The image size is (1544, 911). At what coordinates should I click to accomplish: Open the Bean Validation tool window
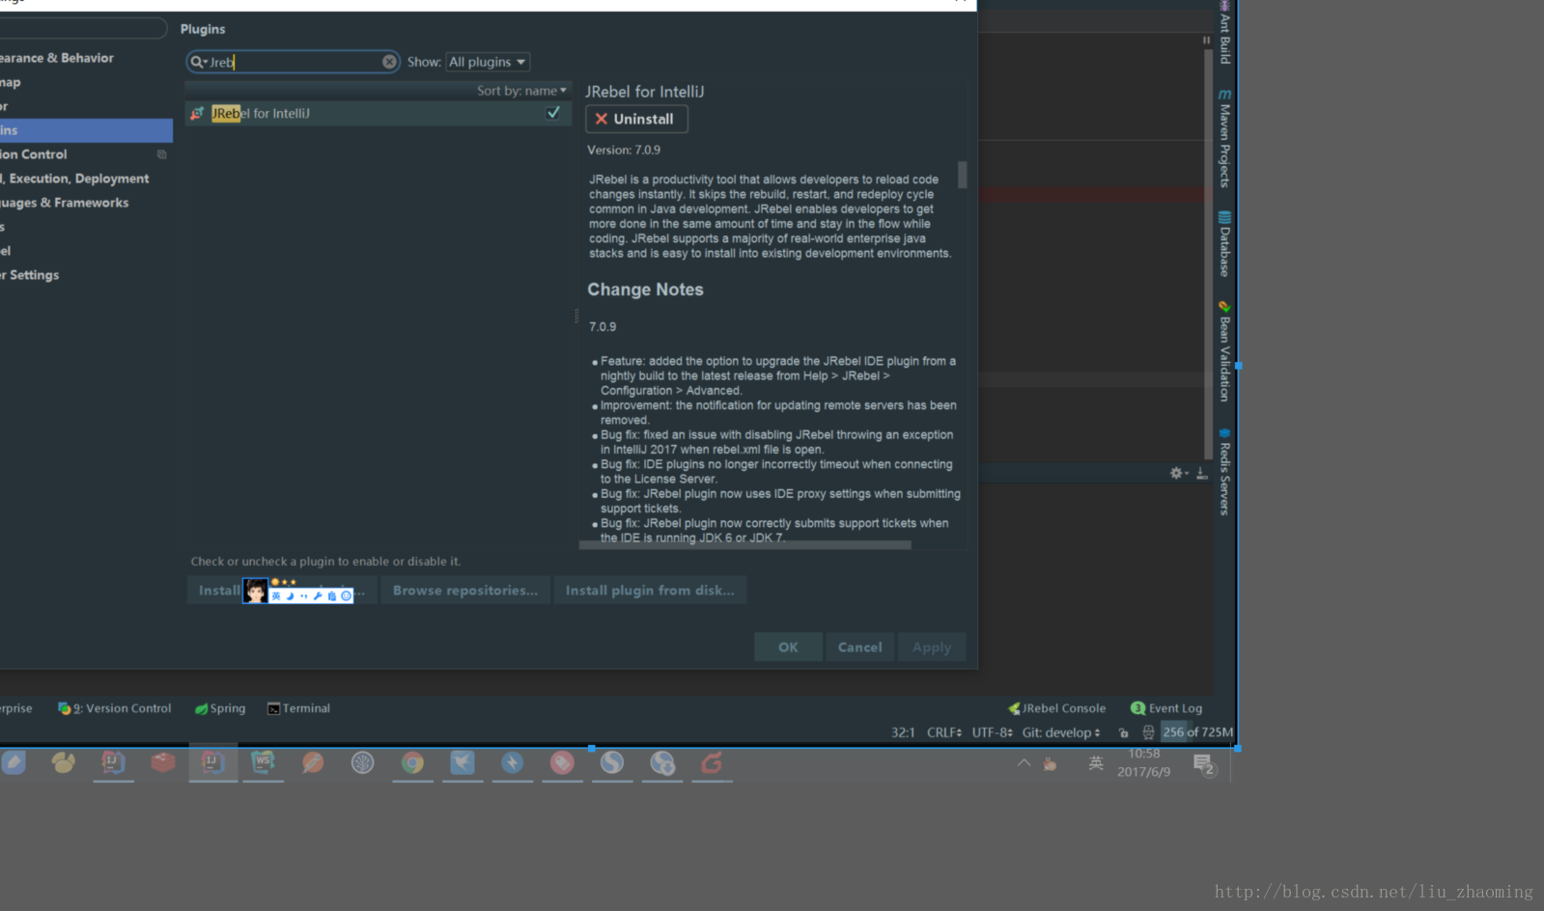1224,351
